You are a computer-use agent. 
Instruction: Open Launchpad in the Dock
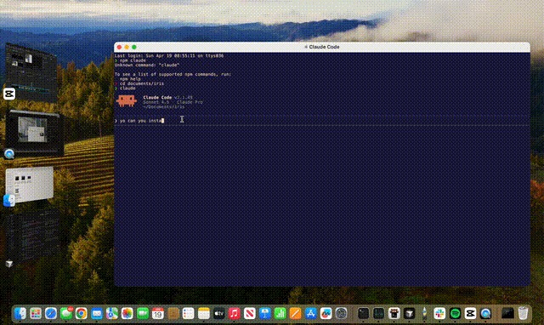36,314
